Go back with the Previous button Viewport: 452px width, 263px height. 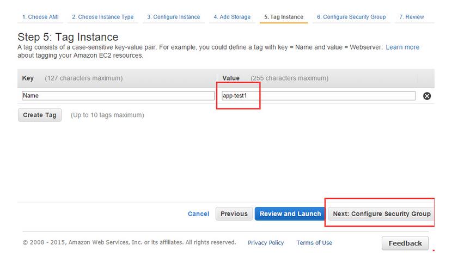click(234, 214)
